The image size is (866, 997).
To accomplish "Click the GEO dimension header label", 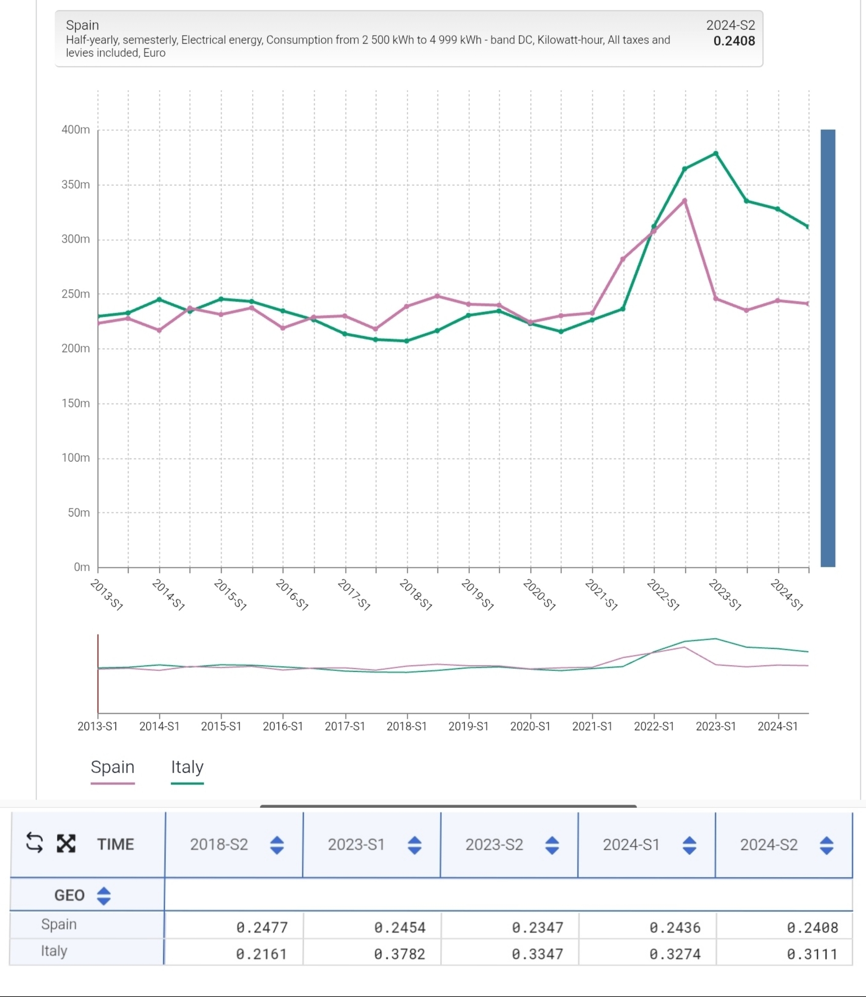I will (69, 895).
